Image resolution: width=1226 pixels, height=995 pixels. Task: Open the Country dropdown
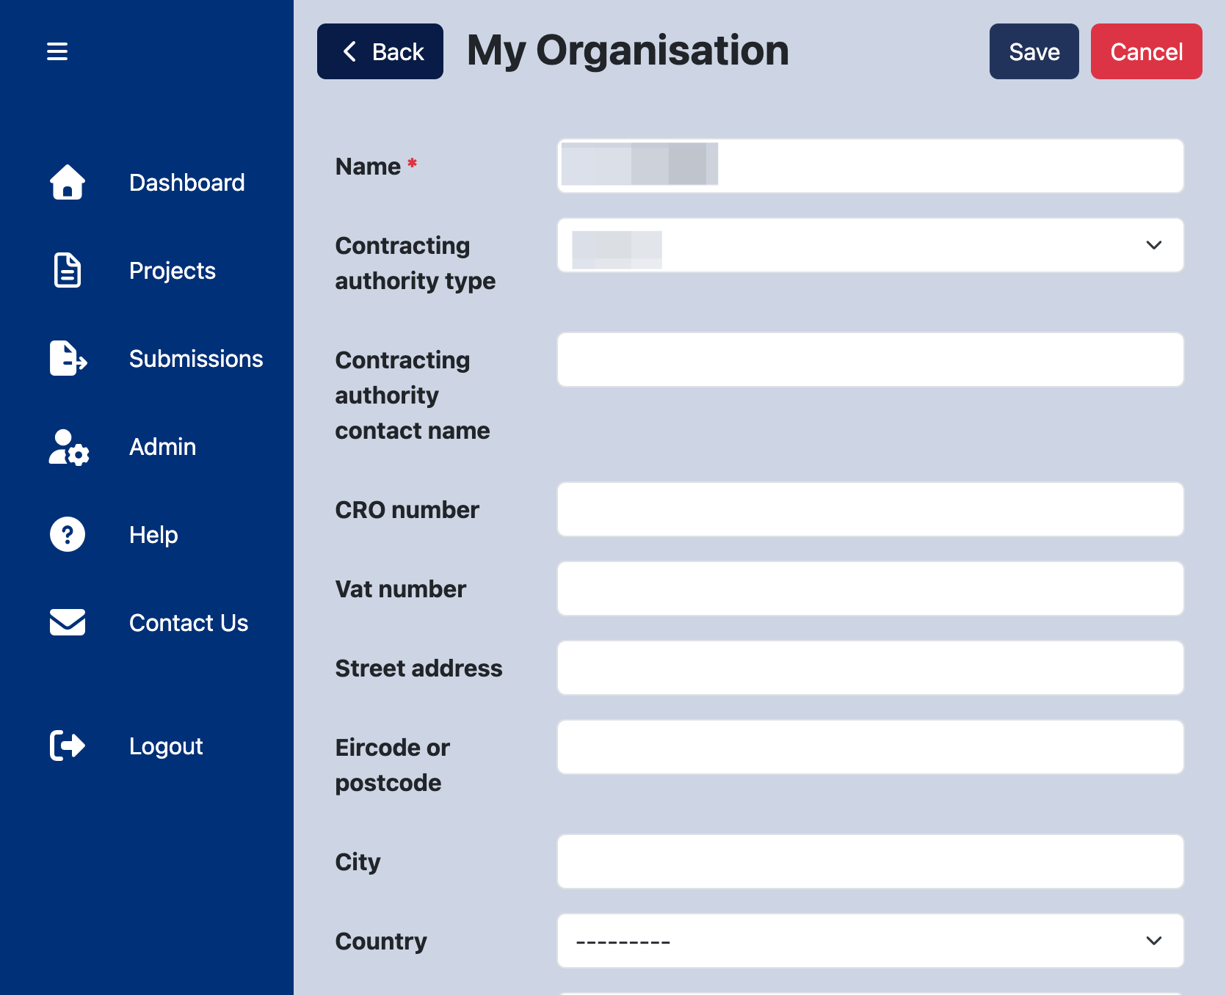point(871,941)
